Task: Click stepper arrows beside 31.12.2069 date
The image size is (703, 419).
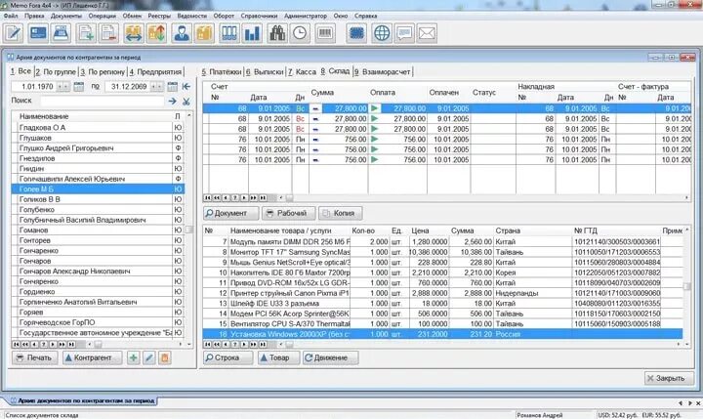Action: point(157,87)
